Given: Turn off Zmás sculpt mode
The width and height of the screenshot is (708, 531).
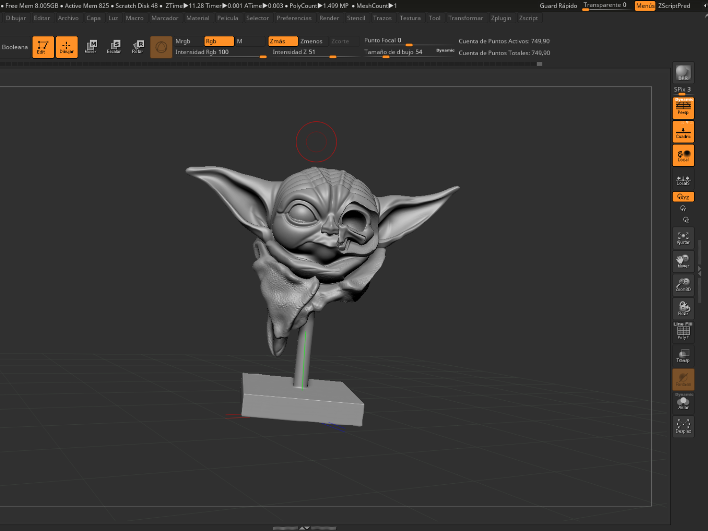Looking at the screenshot, I should pyautogui.click(x=283, y=41).
